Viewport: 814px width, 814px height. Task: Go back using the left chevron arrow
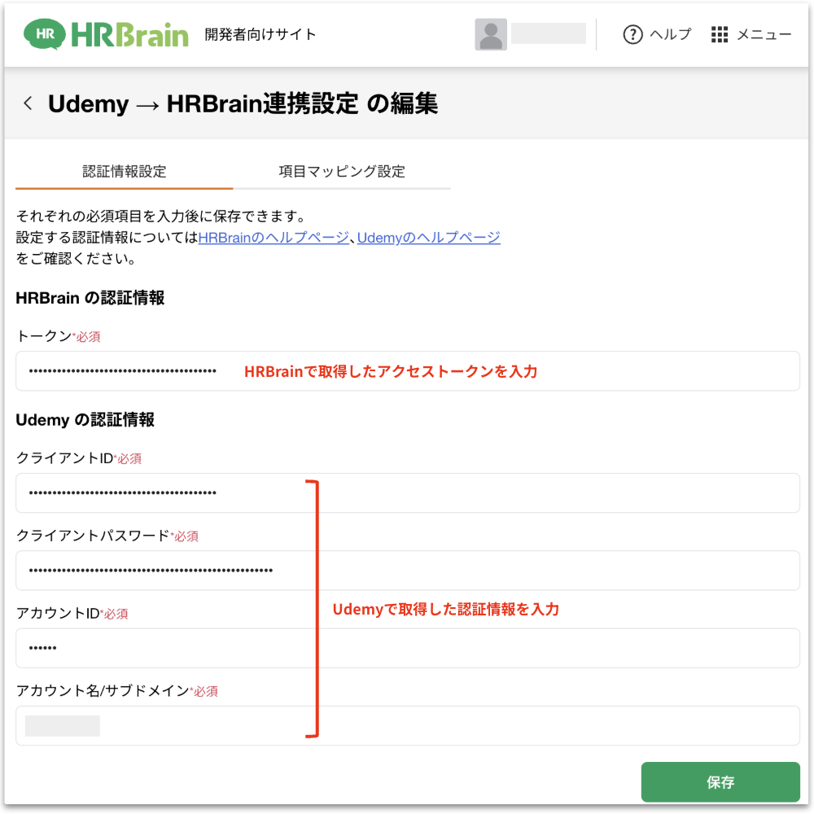coord(28,103)
